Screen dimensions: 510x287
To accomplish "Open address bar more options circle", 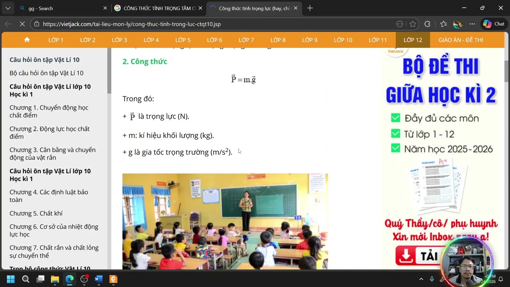I will tap(400, 24).
